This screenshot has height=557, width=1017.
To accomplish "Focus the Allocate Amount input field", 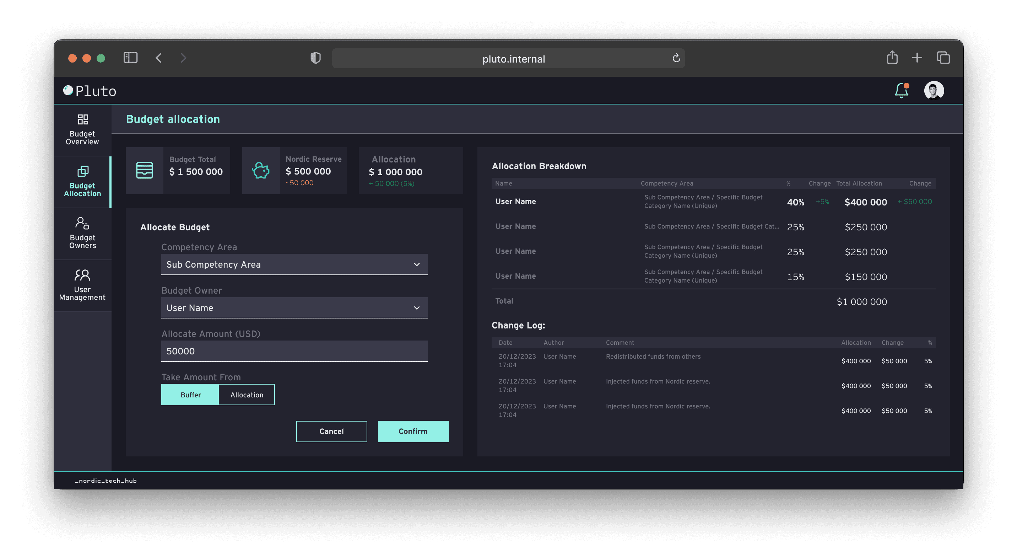I will click(x=294, y=351).
